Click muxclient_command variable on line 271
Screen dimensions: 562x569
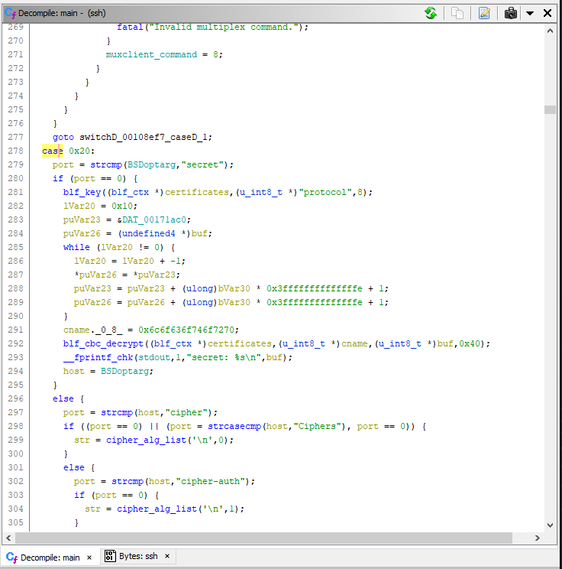[x=151, y=54]
